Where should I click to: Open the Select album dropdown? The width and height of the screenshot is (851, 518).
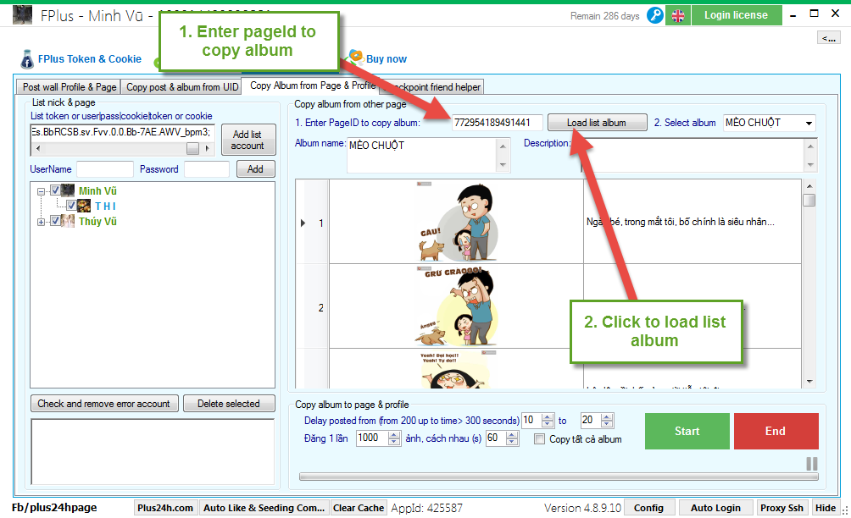(x=809, y=123)
